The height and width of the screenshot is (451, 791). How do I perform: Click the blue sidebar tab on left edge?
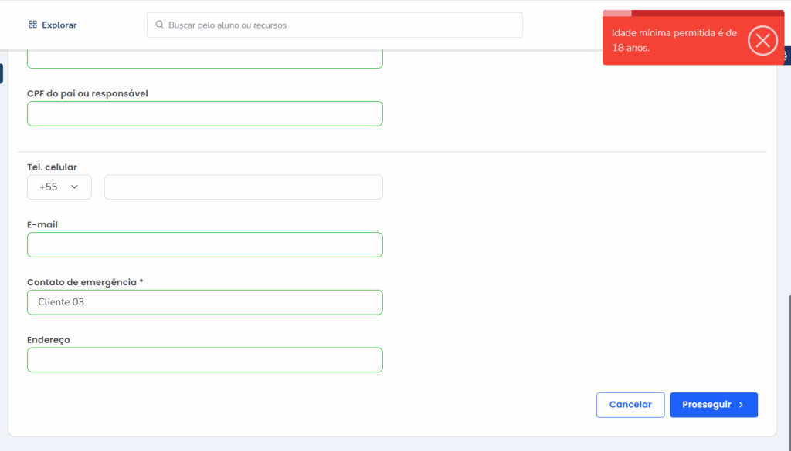pos(2,74)
